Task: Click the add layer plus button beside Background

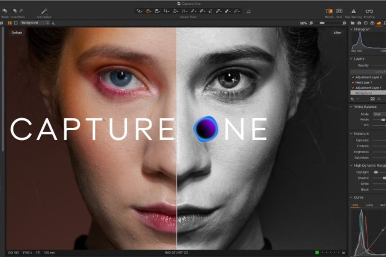Action: [x=53, y=23]
